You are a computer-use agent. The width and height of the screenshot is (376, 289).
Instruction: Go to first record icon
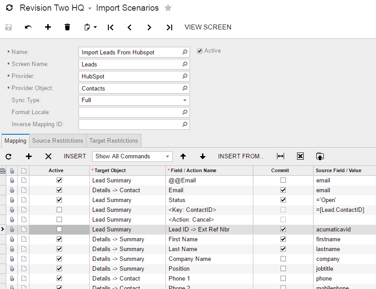(111, 27)
